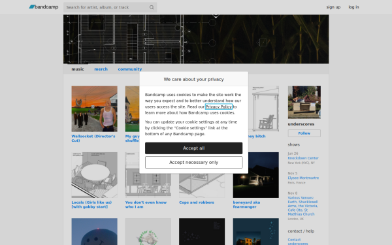This screenshot has width=392, height=245.
Task: Open Wallsocket (Director's Cut) album cover
Action: pos(94,109)
